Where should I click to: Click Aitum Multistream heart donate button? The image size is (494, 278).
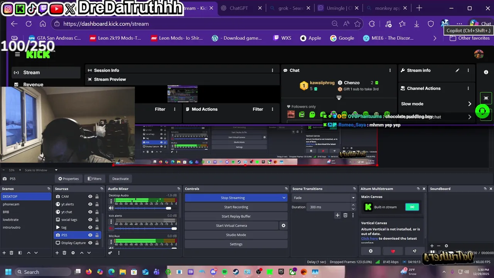point(393,251)
